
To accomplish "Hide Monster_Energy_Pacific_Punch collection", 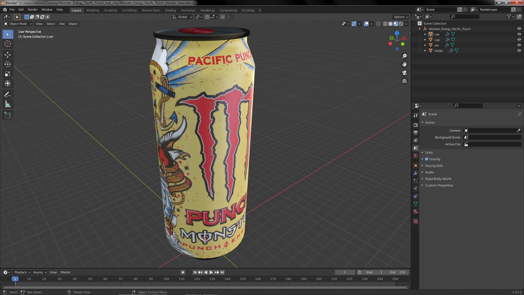I will [519, 29].
